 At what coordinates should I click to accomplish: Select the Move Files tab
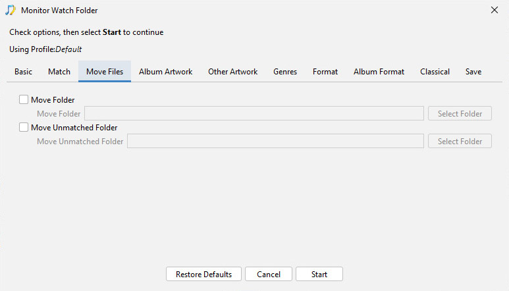(105, 72)
